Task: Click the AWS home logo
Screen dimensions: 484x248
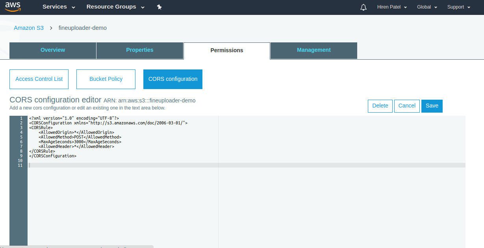Action: pyautogui.click(x=12, y=7)
